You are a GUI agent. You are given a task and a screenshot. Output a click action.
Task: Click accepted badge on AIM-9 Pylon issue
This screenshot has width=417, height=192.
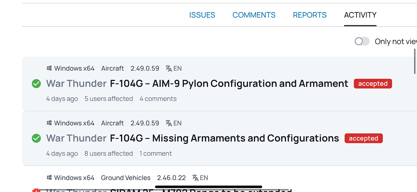click(373, 84)
